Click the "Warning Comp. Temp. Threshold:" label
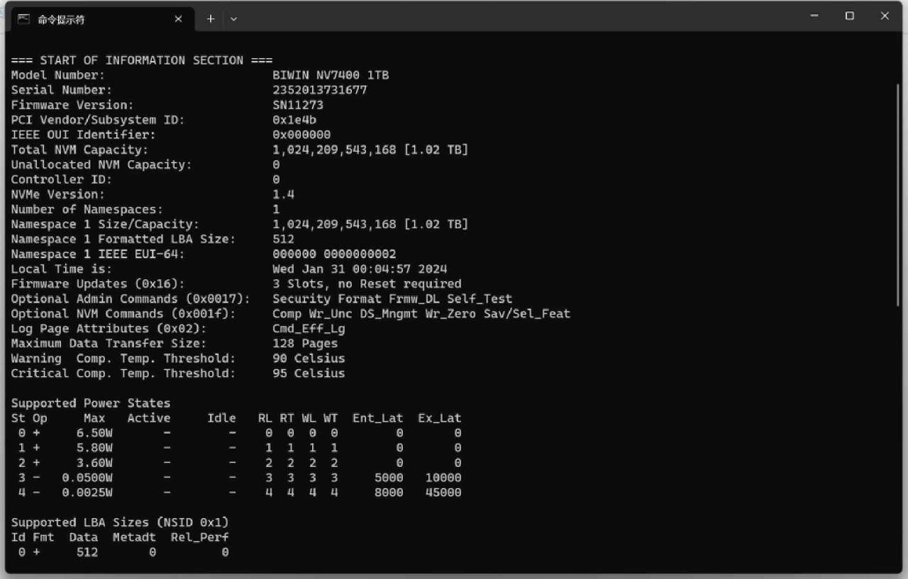 click(123, 358)
